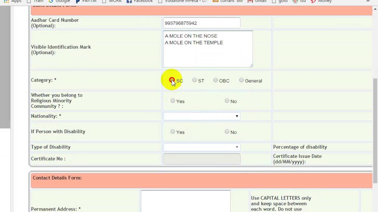The width and height of the screenshot is (378, 212).
Task: Open the Train bookmark
Action: pyautogui.click(x=35, y=1)
